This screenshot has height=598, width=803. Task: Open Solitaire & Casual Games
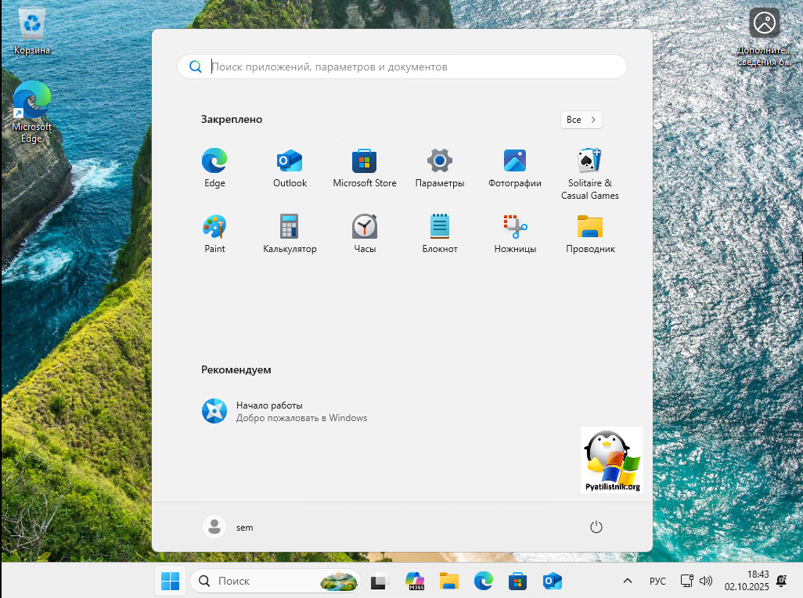point(590,161)
